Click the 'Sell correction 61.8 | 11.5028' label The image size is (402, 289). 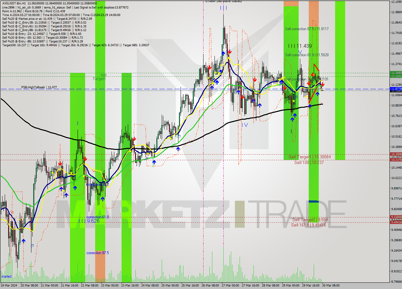click(307, 55)
